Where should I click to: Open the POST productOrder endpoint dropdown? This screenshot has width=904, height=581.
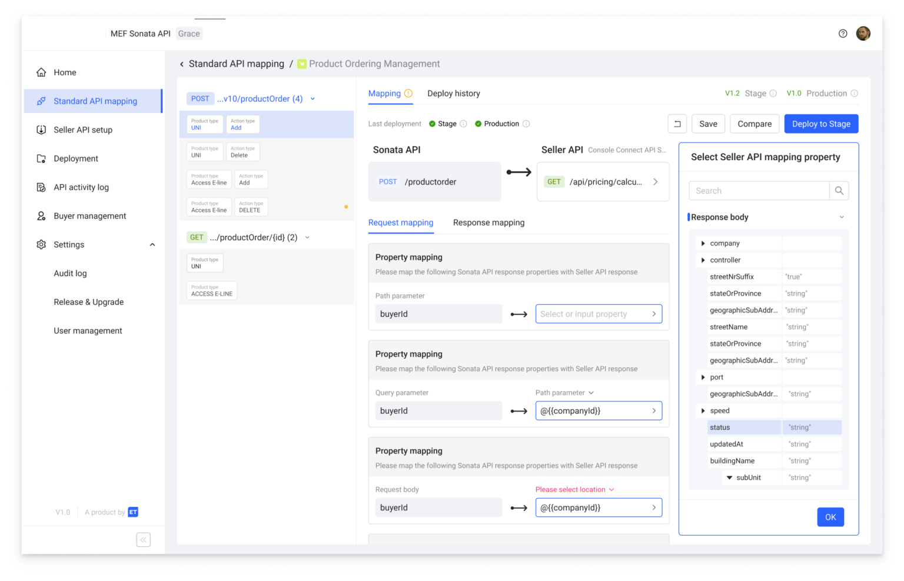tap(313, 98)
